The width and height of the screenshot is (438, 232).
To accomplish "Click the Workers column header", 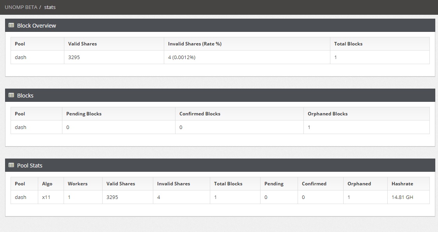I will (78, 184).
